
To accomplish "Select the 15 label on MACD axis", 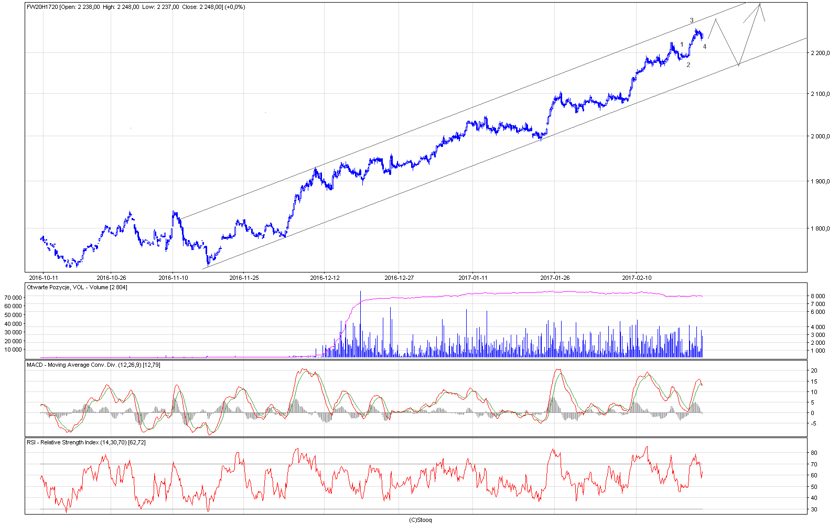I will (x=815, y=381).
